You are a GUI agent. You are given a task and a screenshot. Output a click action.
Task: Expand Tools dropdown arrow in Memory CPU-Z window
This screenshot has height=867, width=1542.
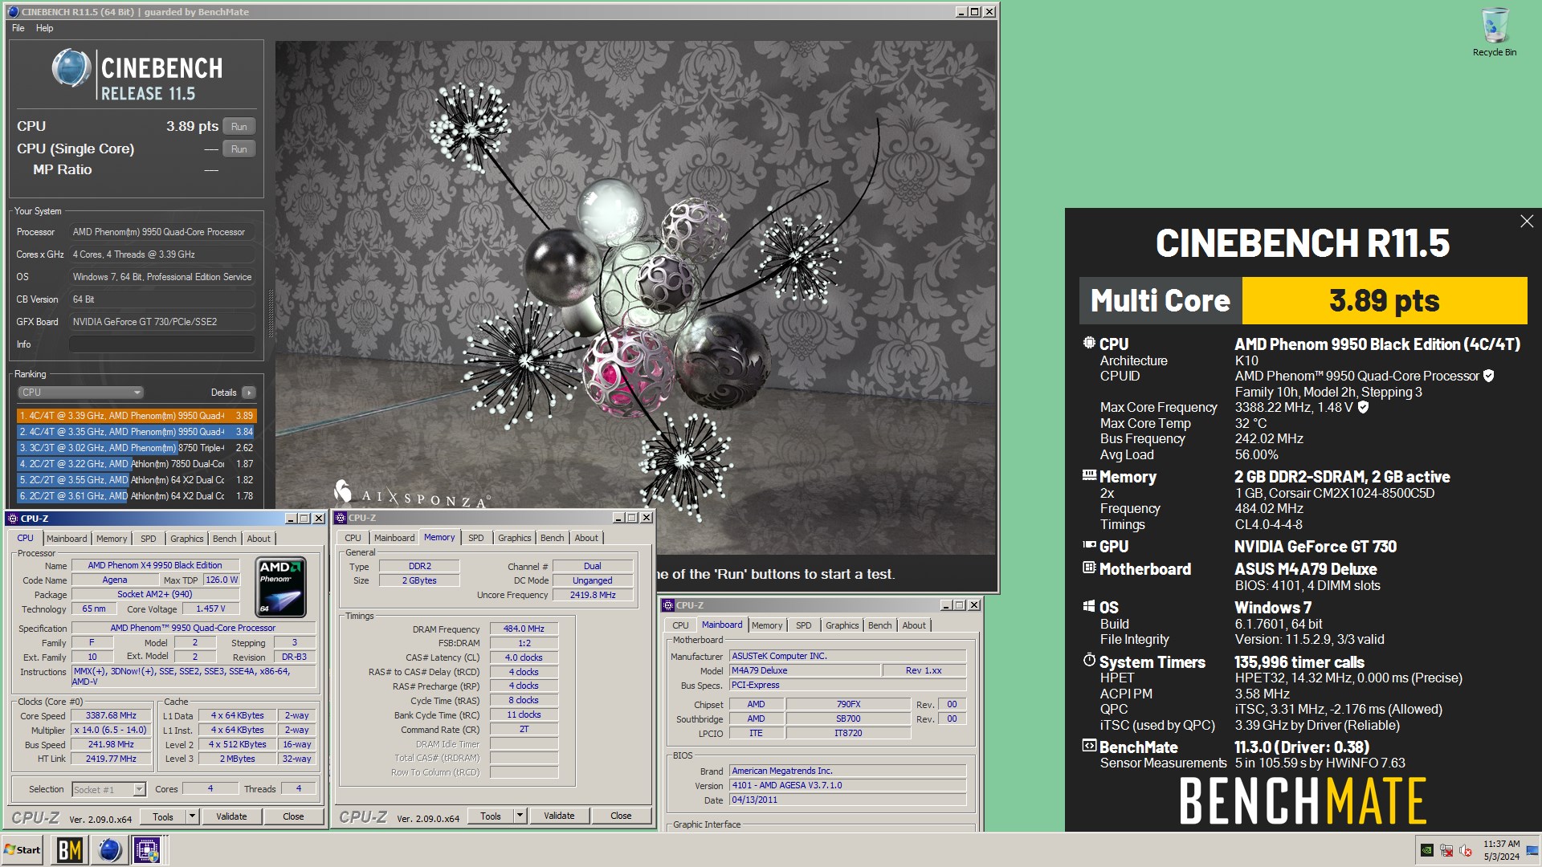(520, 816)
